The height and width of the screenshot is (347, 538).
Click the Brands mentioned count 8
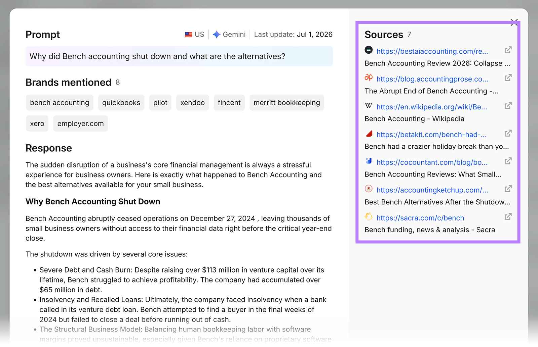coord(118,82)
